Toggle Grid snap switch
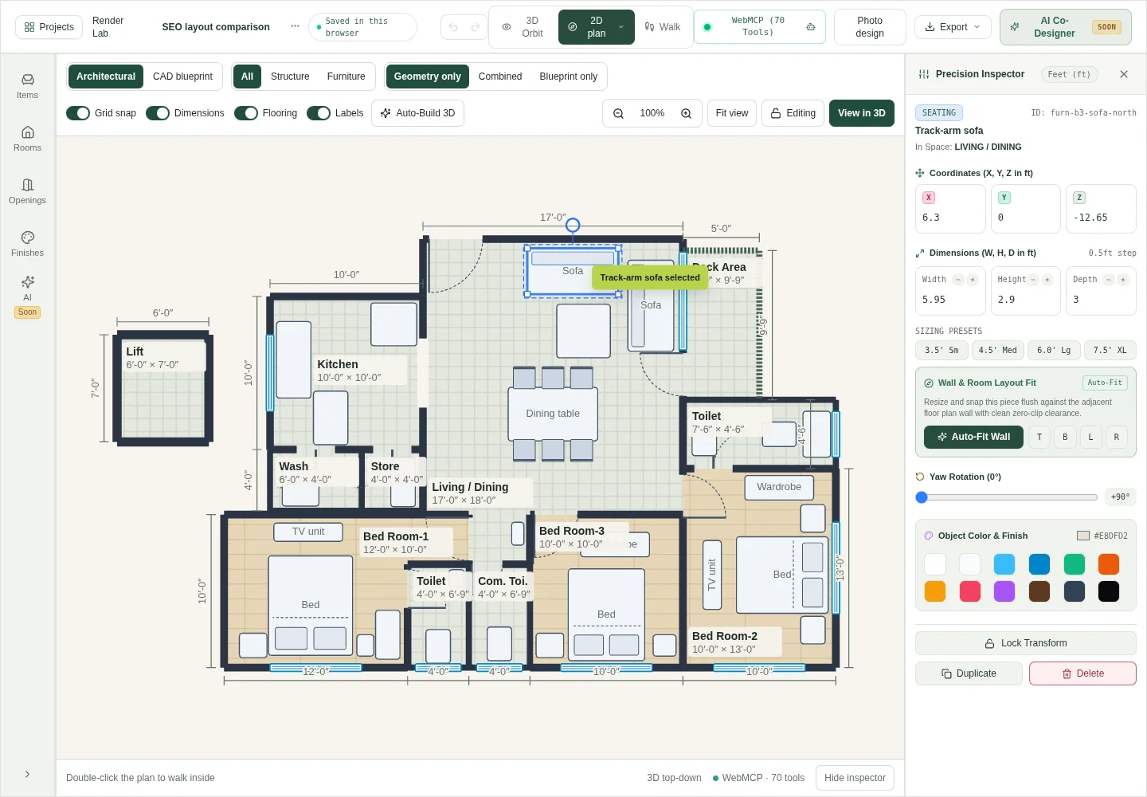This screenshot has height=797, width=1147. (x=78, y=113)
